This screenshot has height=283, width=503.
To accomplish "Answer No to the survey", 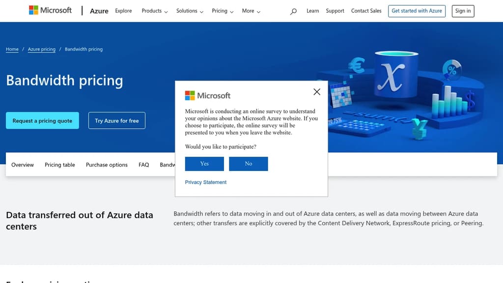I will (x=248, y=164).
